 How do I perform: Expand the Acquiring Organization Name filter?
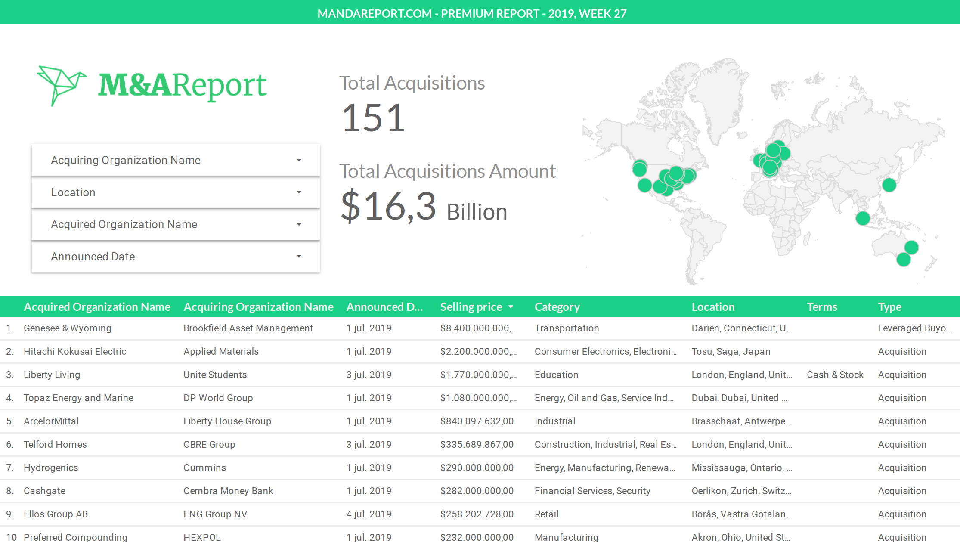[x=175, y=160]
